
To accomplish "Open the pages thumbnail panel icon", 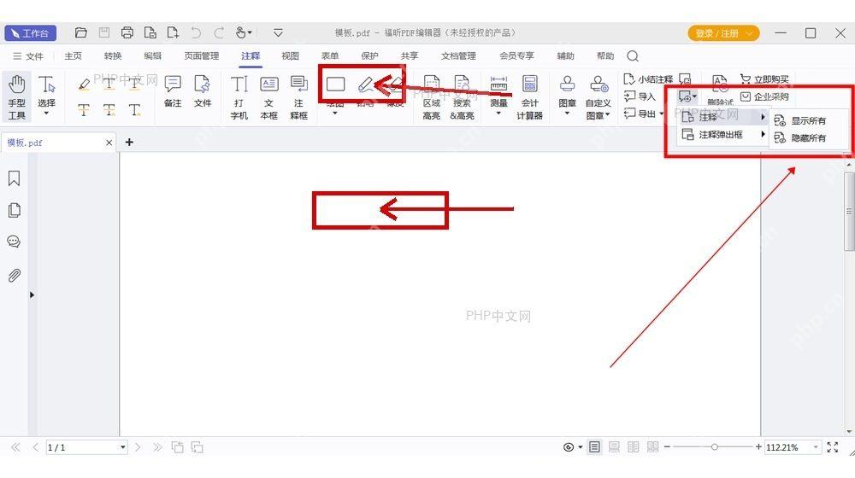I will point(15,210).
